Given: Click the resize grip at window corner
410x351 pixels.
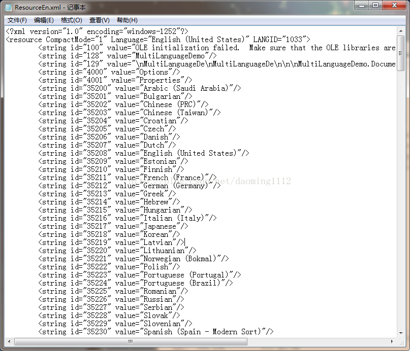Looking at the screenshot, I should coord(401,342).
